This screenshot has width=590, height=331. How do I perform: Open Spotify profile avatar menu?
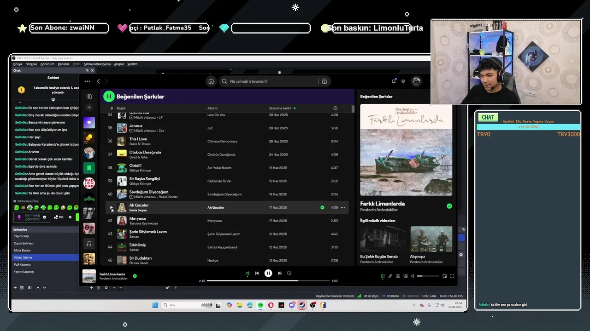(x=416, y=81)
